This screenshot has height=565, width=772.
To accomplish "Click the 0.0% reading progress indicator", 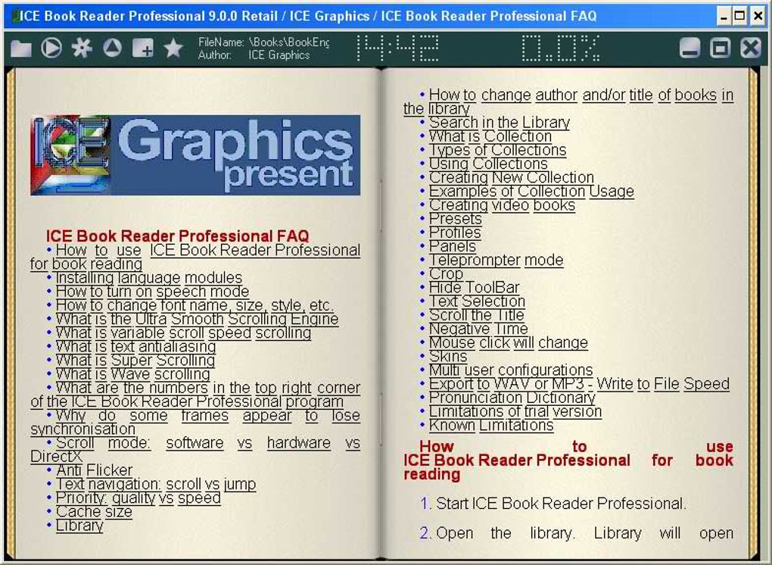I will pyautogui.click(x=560, y=48).
